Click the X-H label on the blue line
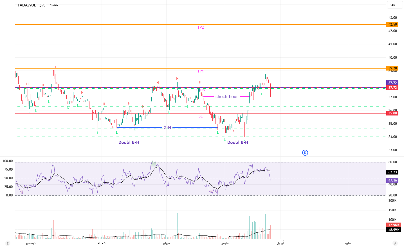The height and width of the screenshot is (247, 404). 167,128
